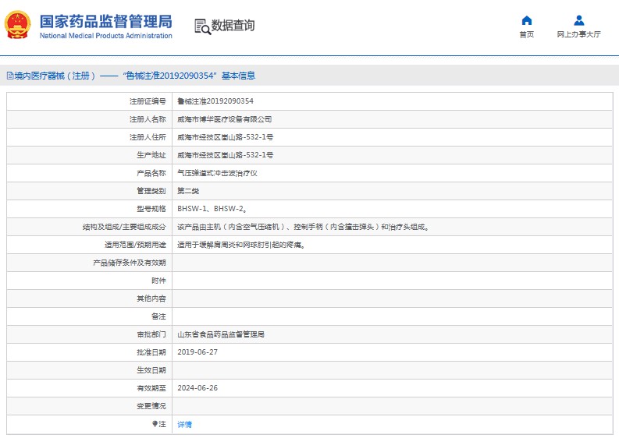Screen dimensions: 619x438
Task: Click registrant name 威海市博华医疗设备有限公司
Action: click(224, 119)
